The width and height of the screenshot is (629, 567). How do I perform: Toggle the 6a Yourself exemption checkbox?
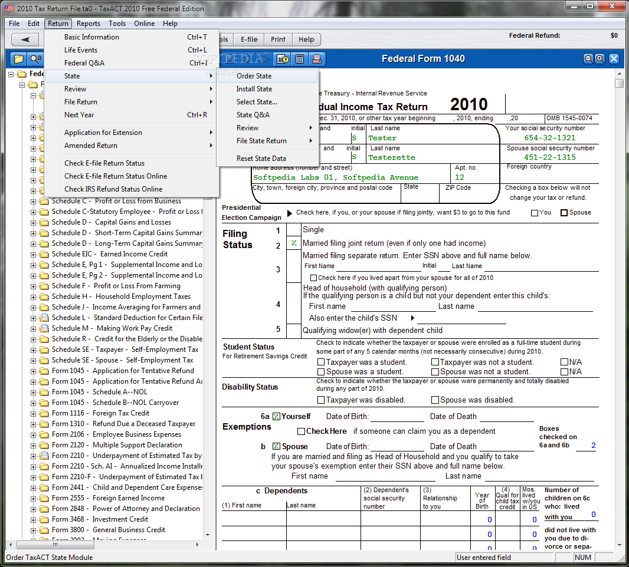276,416
